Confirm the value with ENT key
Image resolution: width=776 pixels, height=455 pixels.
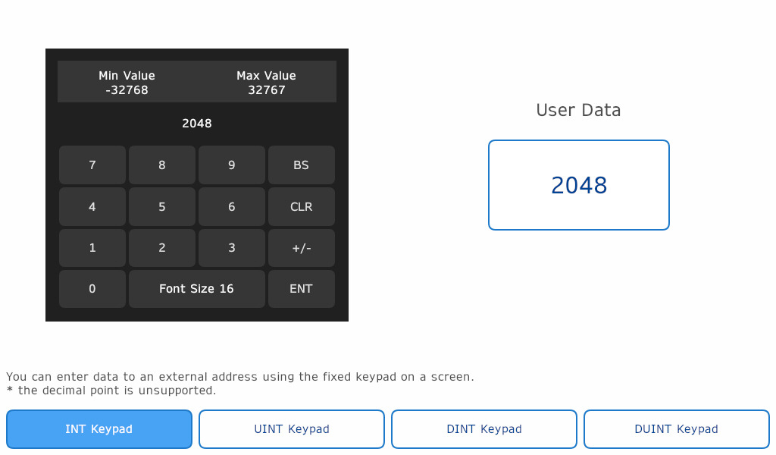[302, 289]
